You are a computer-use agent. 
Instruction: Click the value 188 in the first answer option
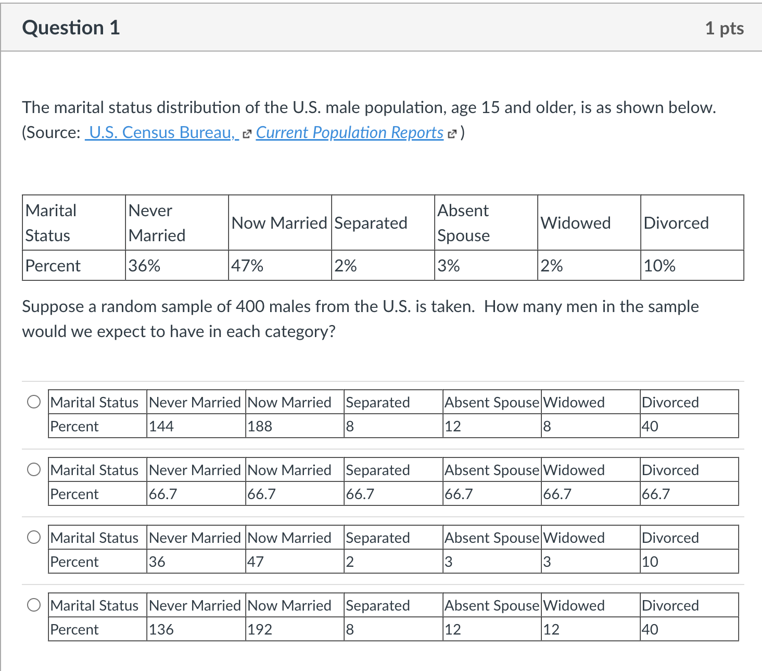(259, 426)
